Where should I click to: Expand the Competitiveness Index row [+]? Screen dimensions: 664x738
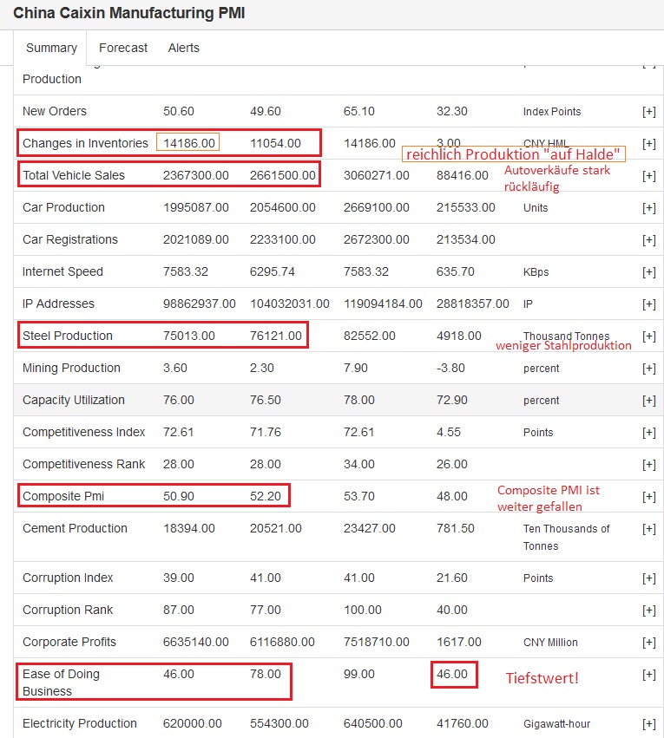pyautogui.click(x=649, y=433)
